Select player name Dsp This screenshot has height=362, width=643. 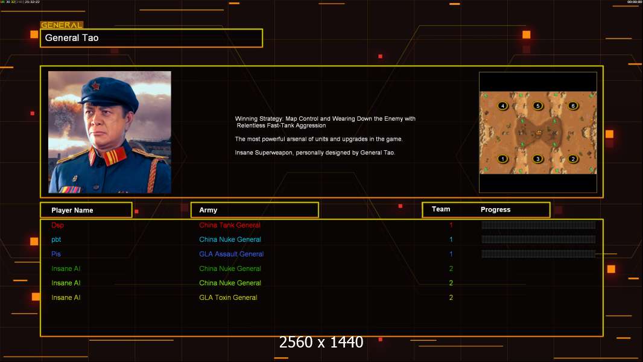57,225
